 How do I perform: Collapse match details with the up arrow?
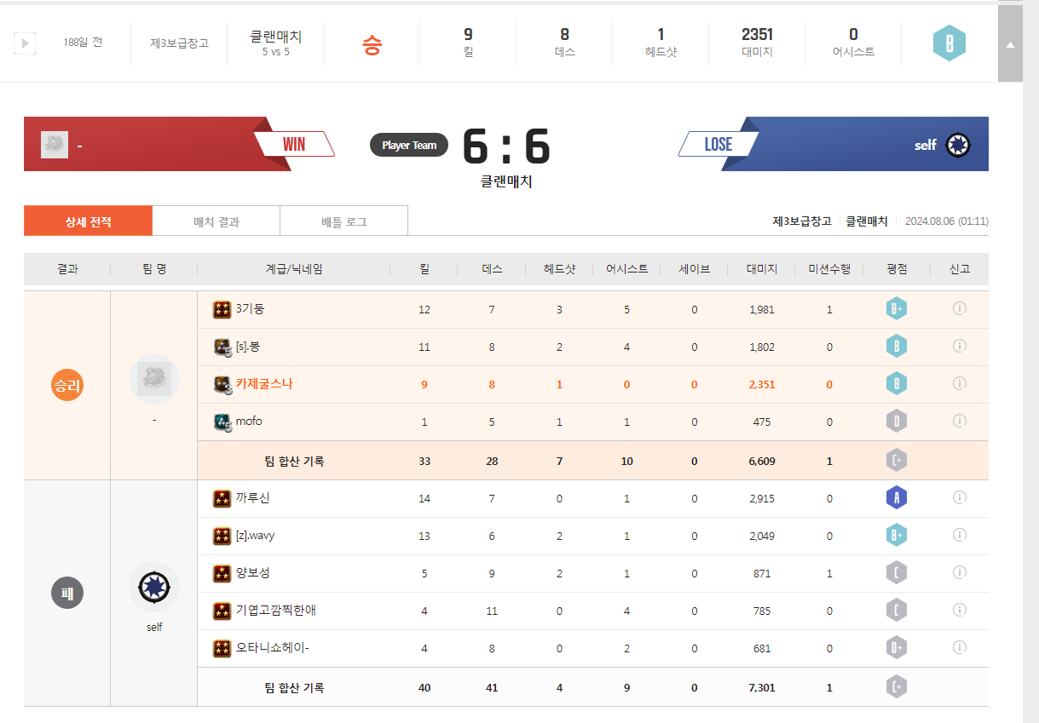[1010, 44]
